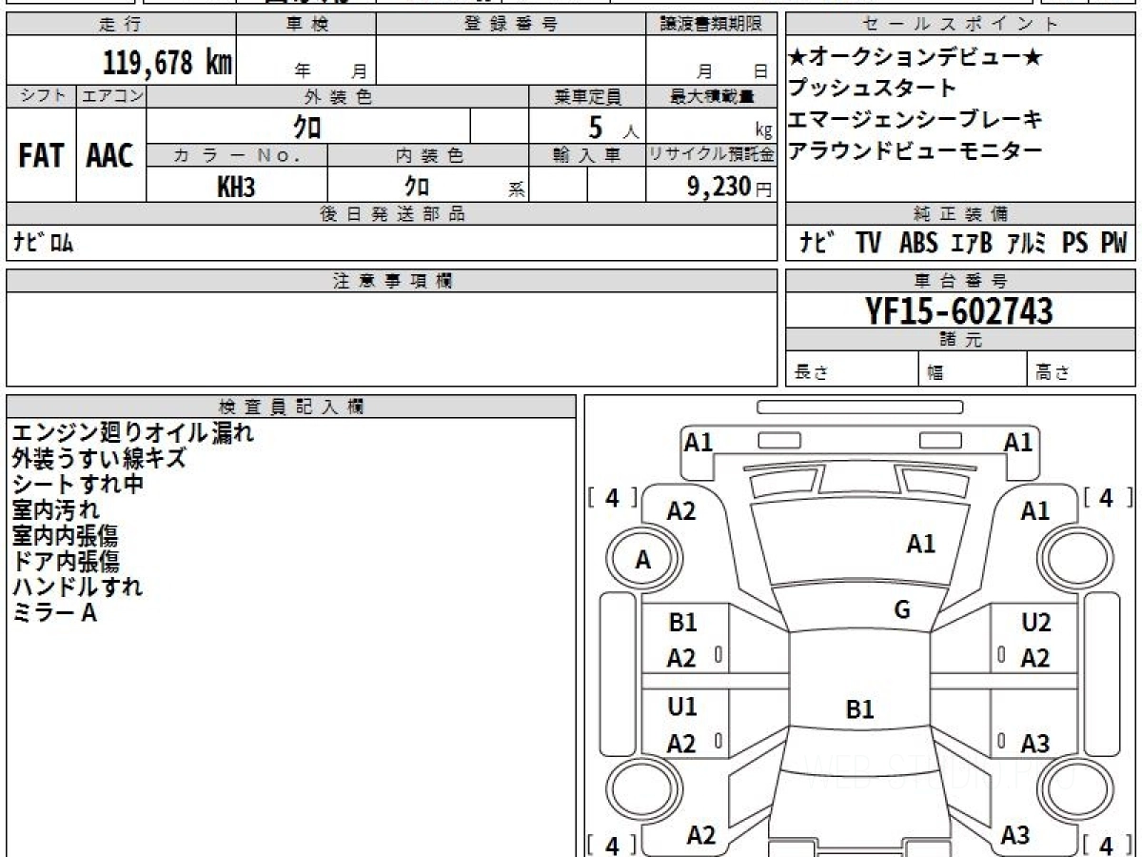Click the PW equipment entry

1113,244
